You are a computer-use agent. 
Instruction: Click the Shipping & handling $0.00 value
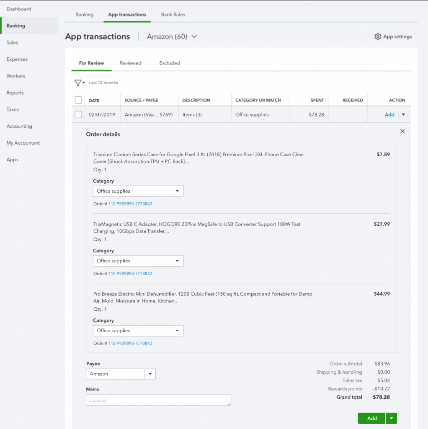[384, 372]
